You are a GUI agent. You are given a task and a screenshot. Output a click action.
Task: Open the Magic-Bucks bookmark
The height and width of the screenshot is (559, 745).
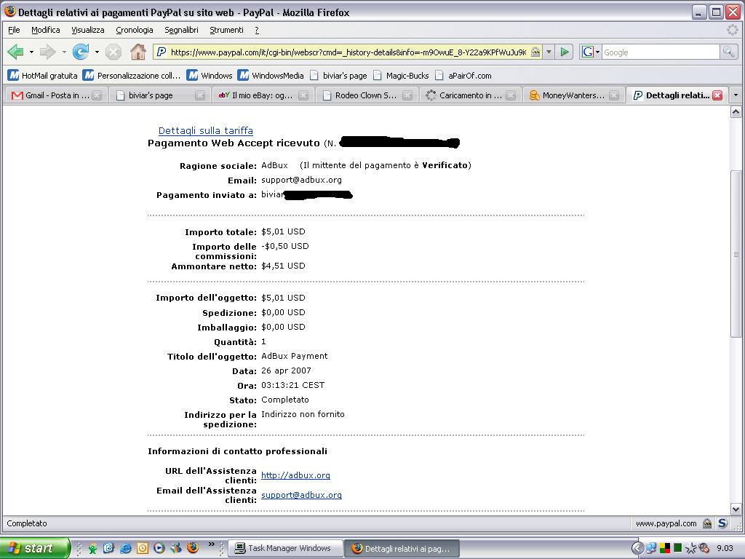point(402,76)
